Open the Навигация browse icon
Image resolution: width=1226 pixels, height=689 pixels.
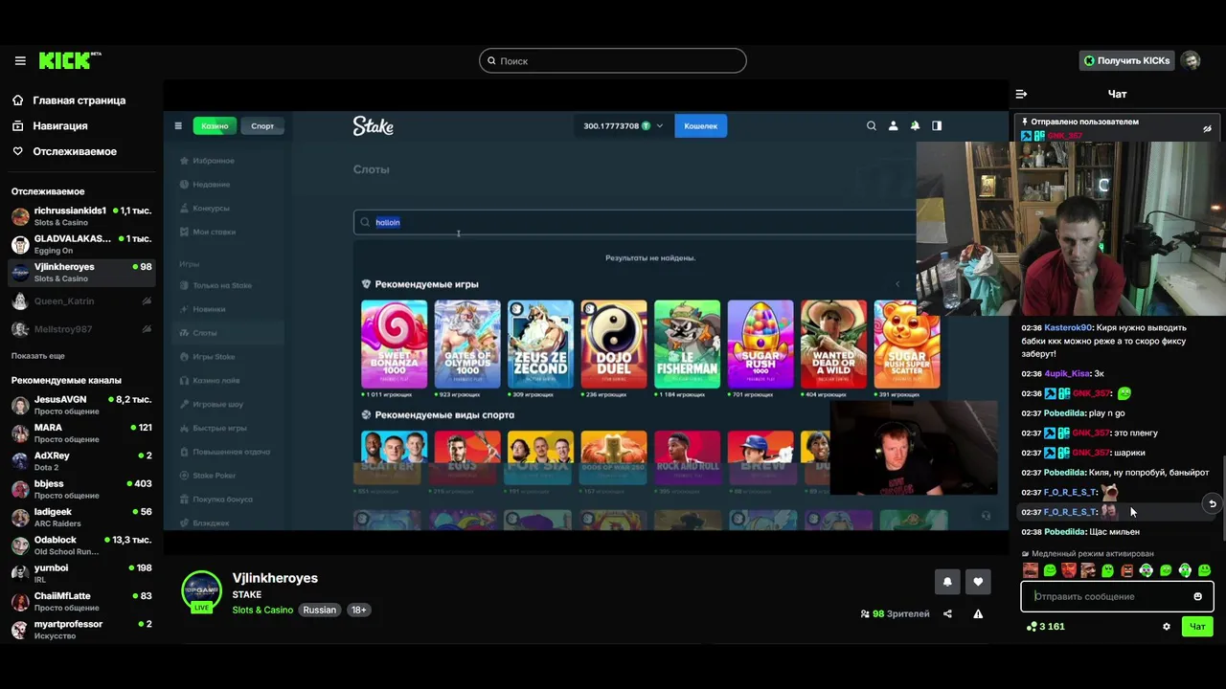click(18, 126)
